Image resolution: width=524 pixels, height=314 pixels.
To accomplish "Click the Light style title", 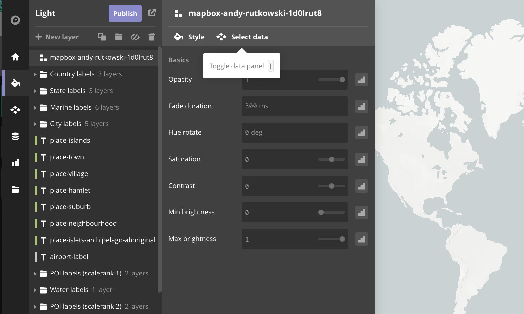I will pyautogui.click(x=45, y=13).
